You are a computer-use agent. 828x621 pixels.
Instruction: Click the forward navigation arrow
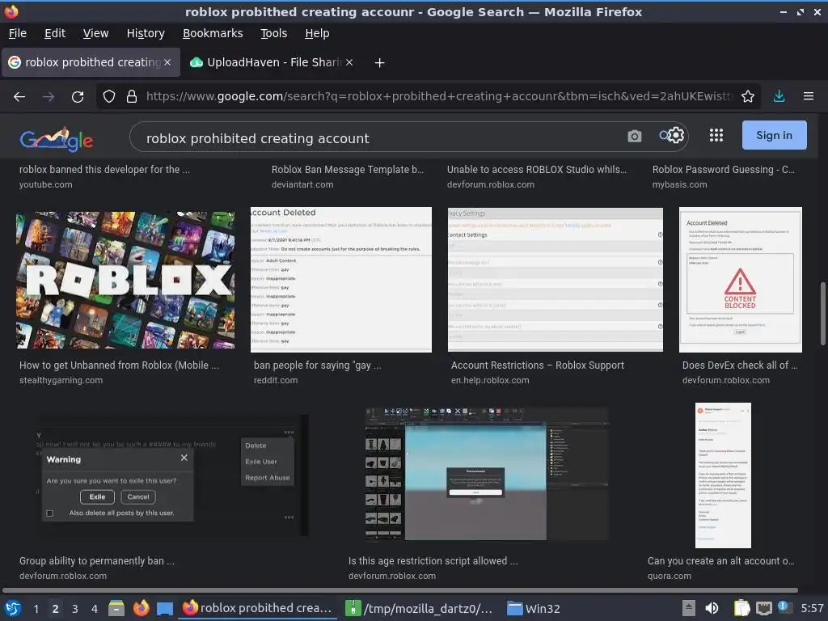[49, 97]
